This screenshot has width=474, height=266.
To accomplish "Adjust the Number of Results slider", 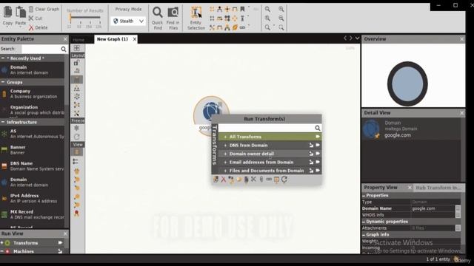I will (x=84, y=18).
